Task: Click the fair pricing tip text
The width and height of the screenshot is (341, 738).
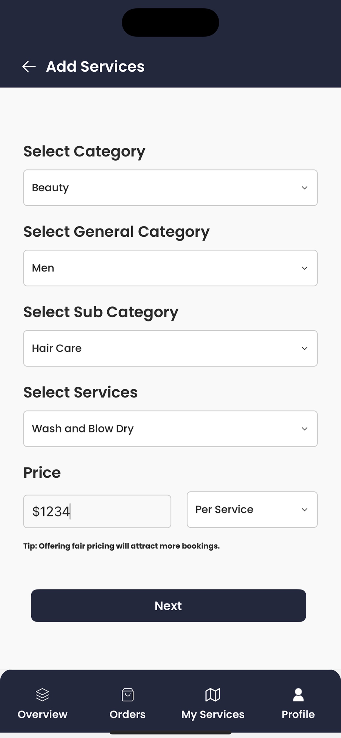Action: pyautogui.click(x=122, y=546)
